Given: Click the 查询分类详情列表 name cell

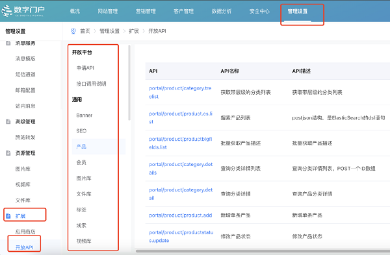Looking at the screenshot, I should (x=240, y=168).
